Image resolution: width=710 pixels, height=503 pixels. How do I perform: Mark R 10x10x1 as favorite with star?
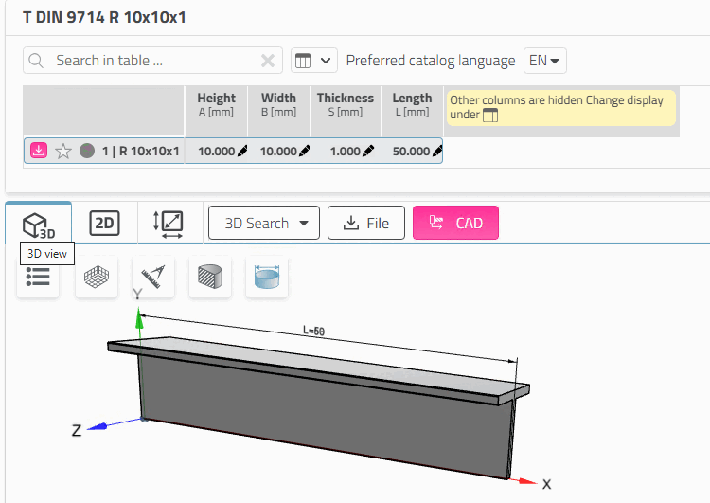coord(62,151)
